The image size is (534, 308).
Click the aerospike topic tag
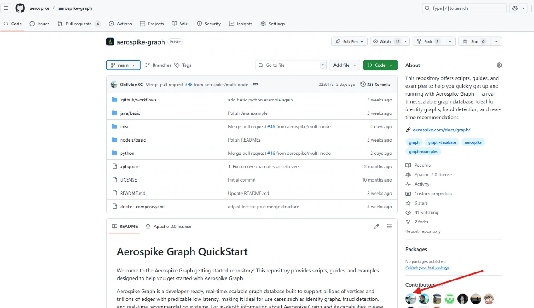(473, 142)
